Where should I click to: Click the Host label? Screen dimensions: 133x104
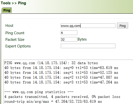[x=9, y=26]
